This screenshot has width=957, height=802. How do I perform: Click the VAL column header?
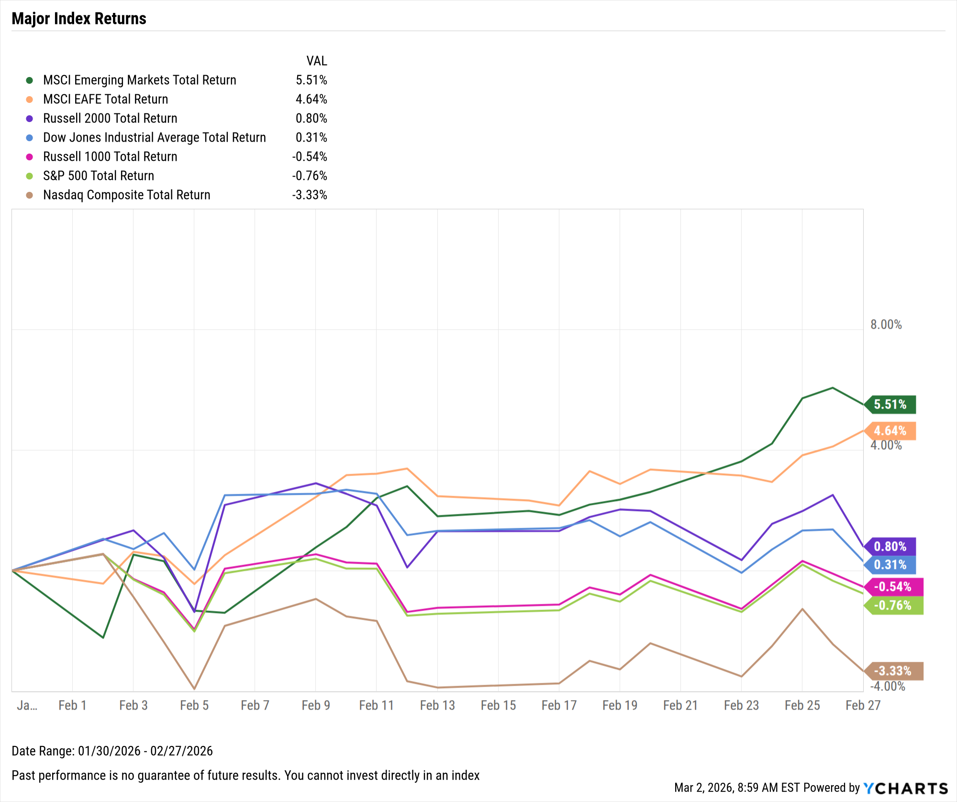317,61
